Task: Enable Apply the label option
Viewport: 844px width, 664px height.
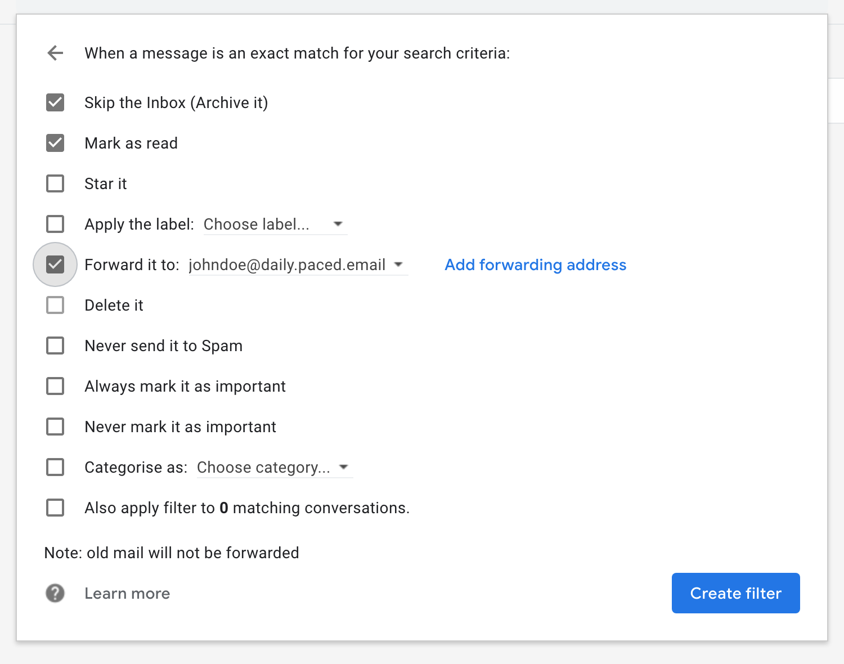Action: (55, 224)
